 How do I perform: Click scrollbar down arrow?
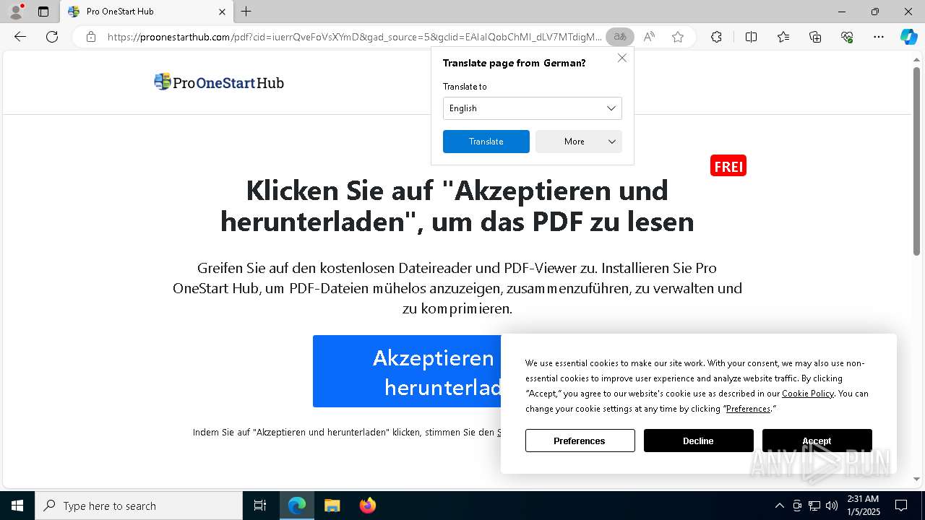pyautogui.click(x=916, y=479)
